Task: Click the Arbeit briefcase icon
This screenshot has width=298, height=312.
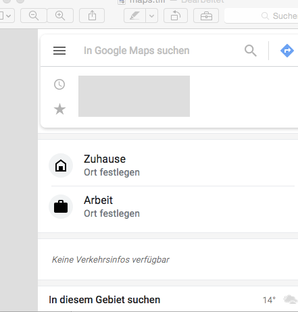Action: [x=61, y=207]
